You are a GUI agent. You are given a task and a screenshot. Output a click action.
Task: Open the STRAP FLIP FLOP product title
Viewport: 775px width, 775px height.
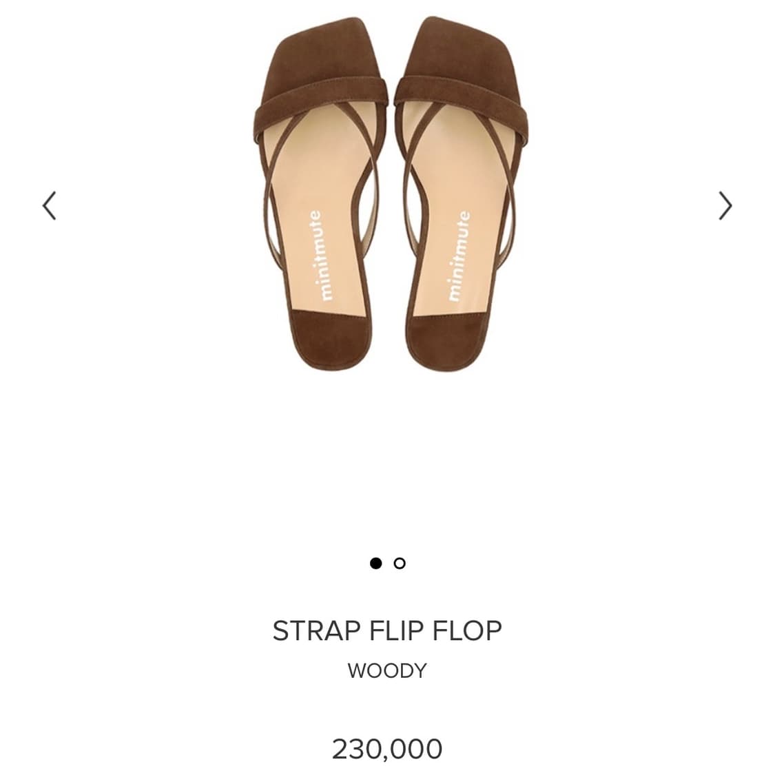tap(387, 630)
